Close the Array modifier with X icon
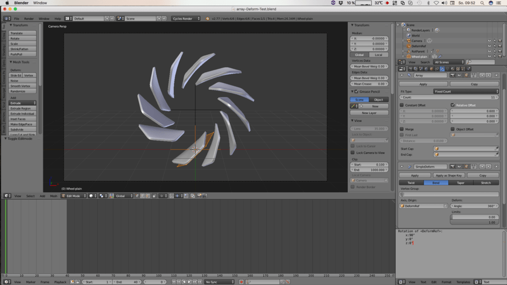Viewport: 507px width, 285px height. pos(496,75)
